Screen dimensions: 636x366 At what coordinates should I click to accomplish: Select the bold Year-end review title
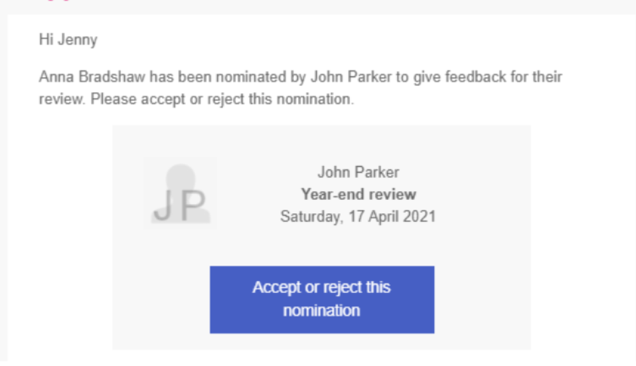pos(358,195)
